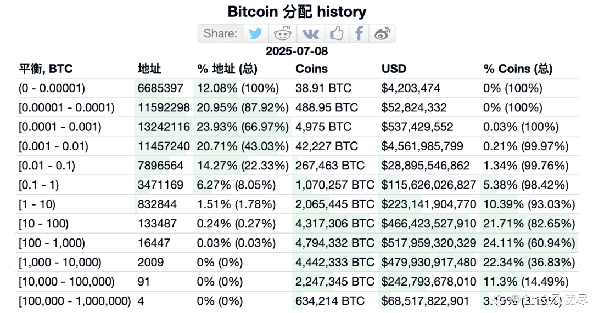Share on Facebook via f icon

[x=359, y=33]
